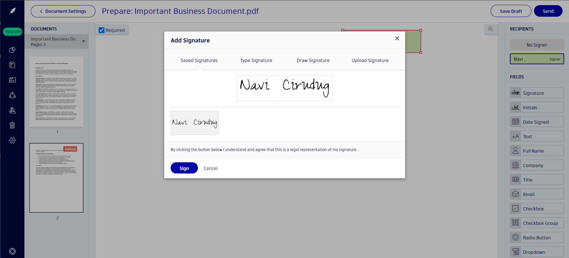Viewport: 569px width, 258px height.
Task: Open the workflow triangle icon in sidebar
Action: pyautogui.click(x=12, y=95)
